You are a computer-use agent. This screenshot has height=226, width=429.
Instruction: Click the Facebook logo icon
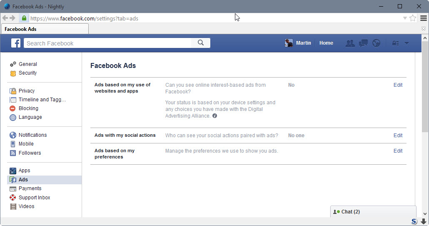point(15,43)
